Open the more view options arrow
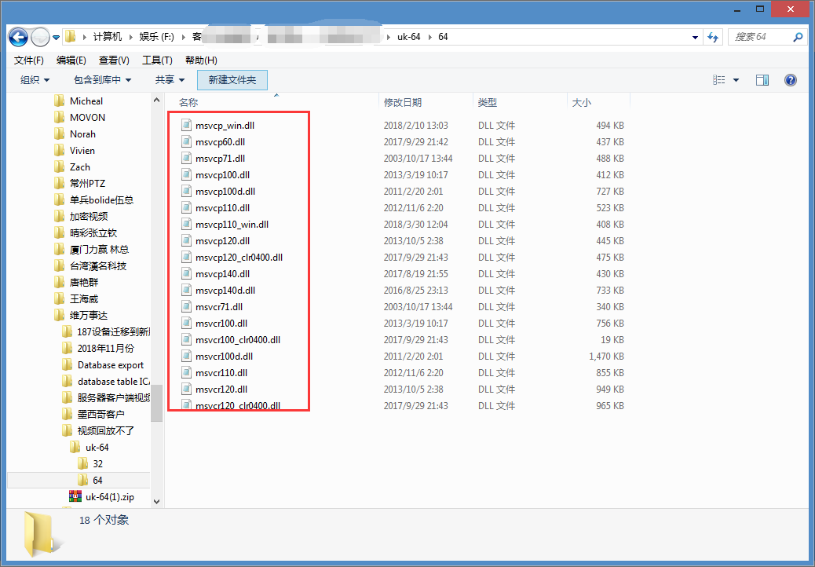Image resolution: width=815 pixels, height=567 pixels. click(x=736, y=80)
